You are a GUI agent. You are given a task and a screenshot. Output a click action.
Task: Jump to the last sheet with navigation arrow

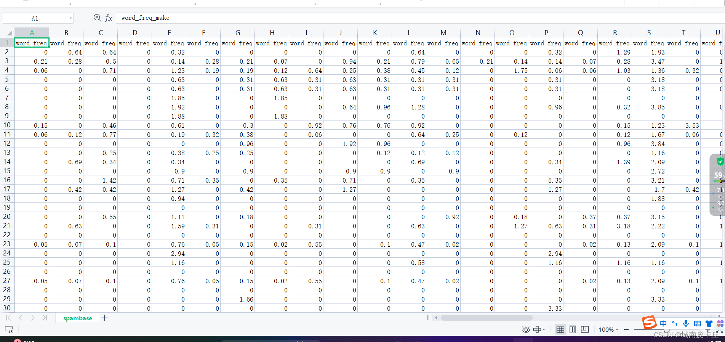pyautogui.click(x=45, y=318)
